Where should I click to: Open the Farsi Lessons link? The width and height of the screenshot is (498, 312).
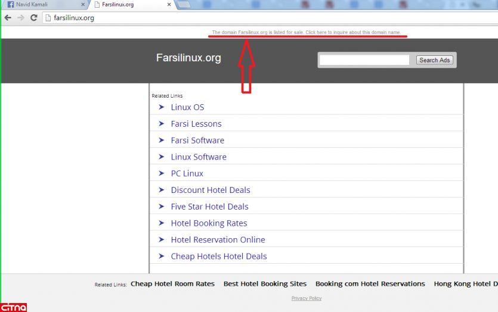click(196, 124)
